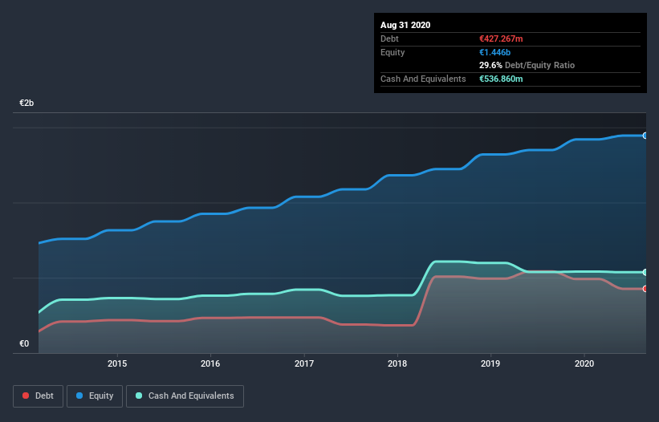Click the 2016 x-axis label

point(210,363)
